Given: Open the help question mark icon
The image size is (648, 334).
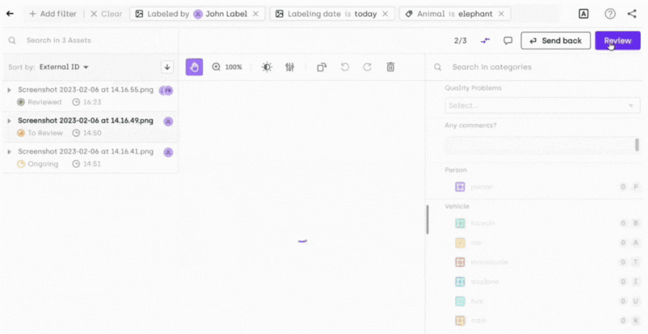Looking at the screenshot, I should point(610,13).
